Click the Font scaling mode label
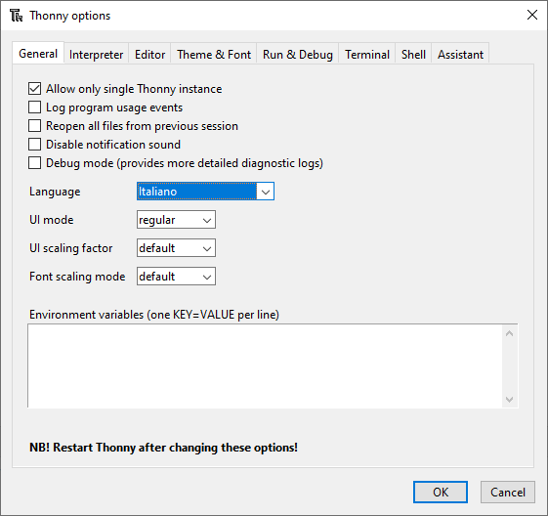Viewport: 548px width, 516px height. point(77,277)
